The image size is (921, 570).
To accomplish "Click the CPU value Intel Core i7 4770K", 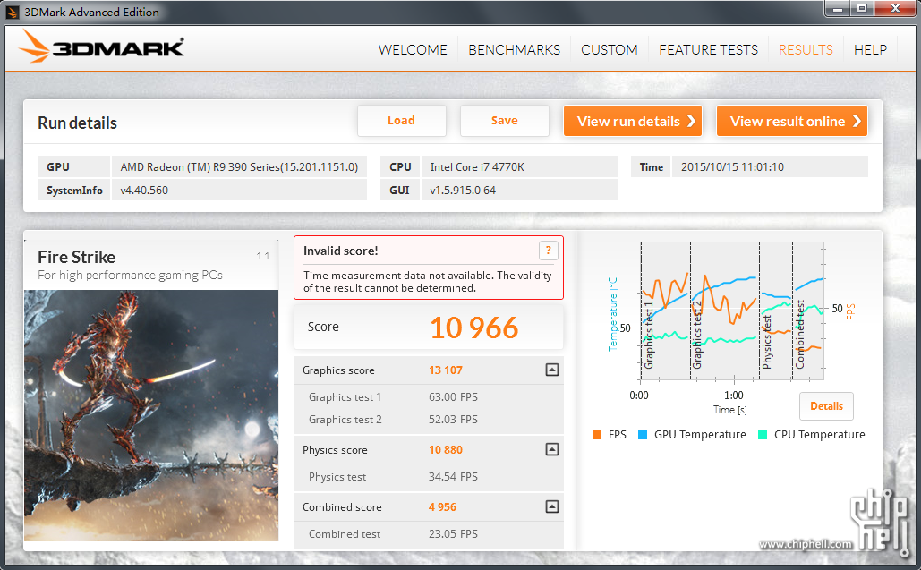I will point(477,167).
